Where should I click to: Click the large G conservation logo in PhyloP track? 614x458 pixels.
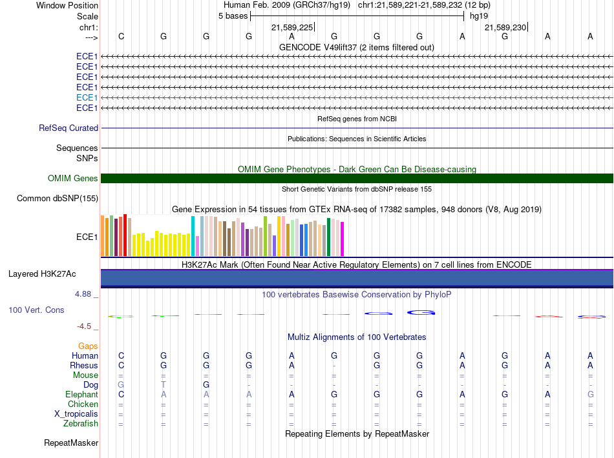pyautogui.click(x=421, y=313)
